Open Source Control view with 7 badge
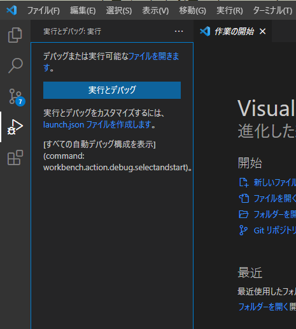Screen dimensions: 296x329 (17, 97)
